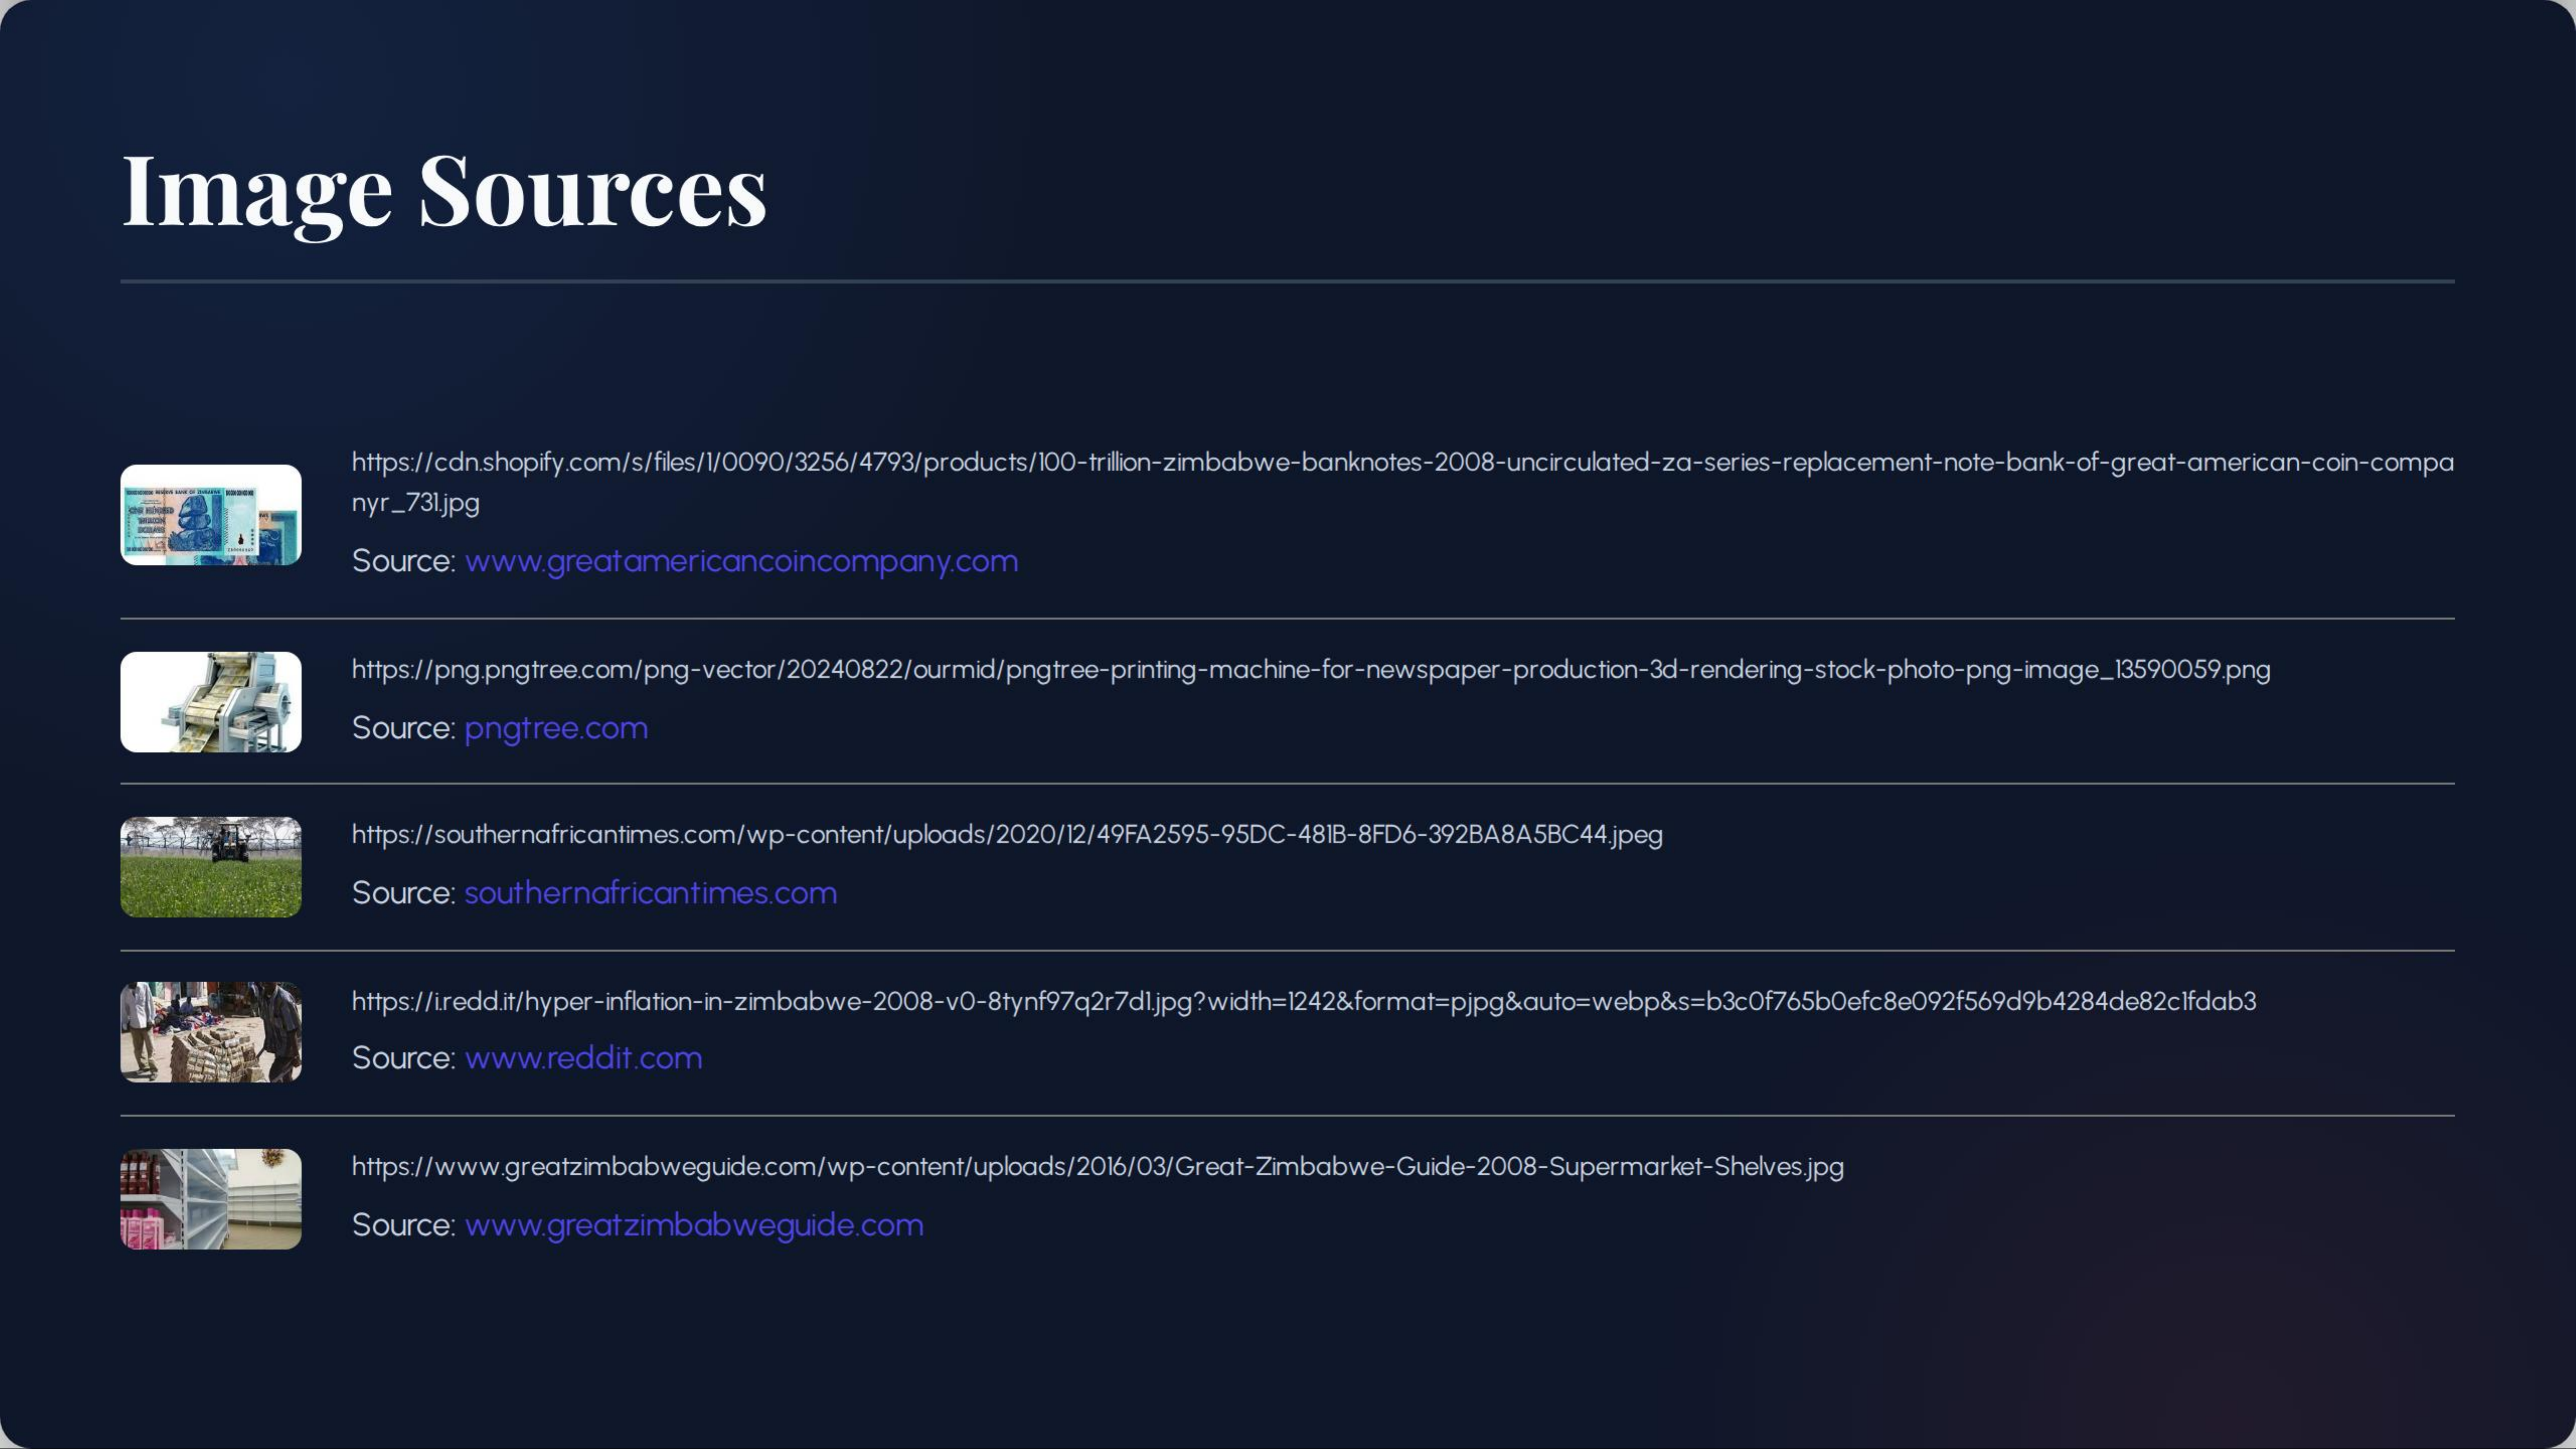The width and height of the screenshot is (2576, 1449).
Task: Click Source label before southernafricantimes.com
Action: coord(403,893)
